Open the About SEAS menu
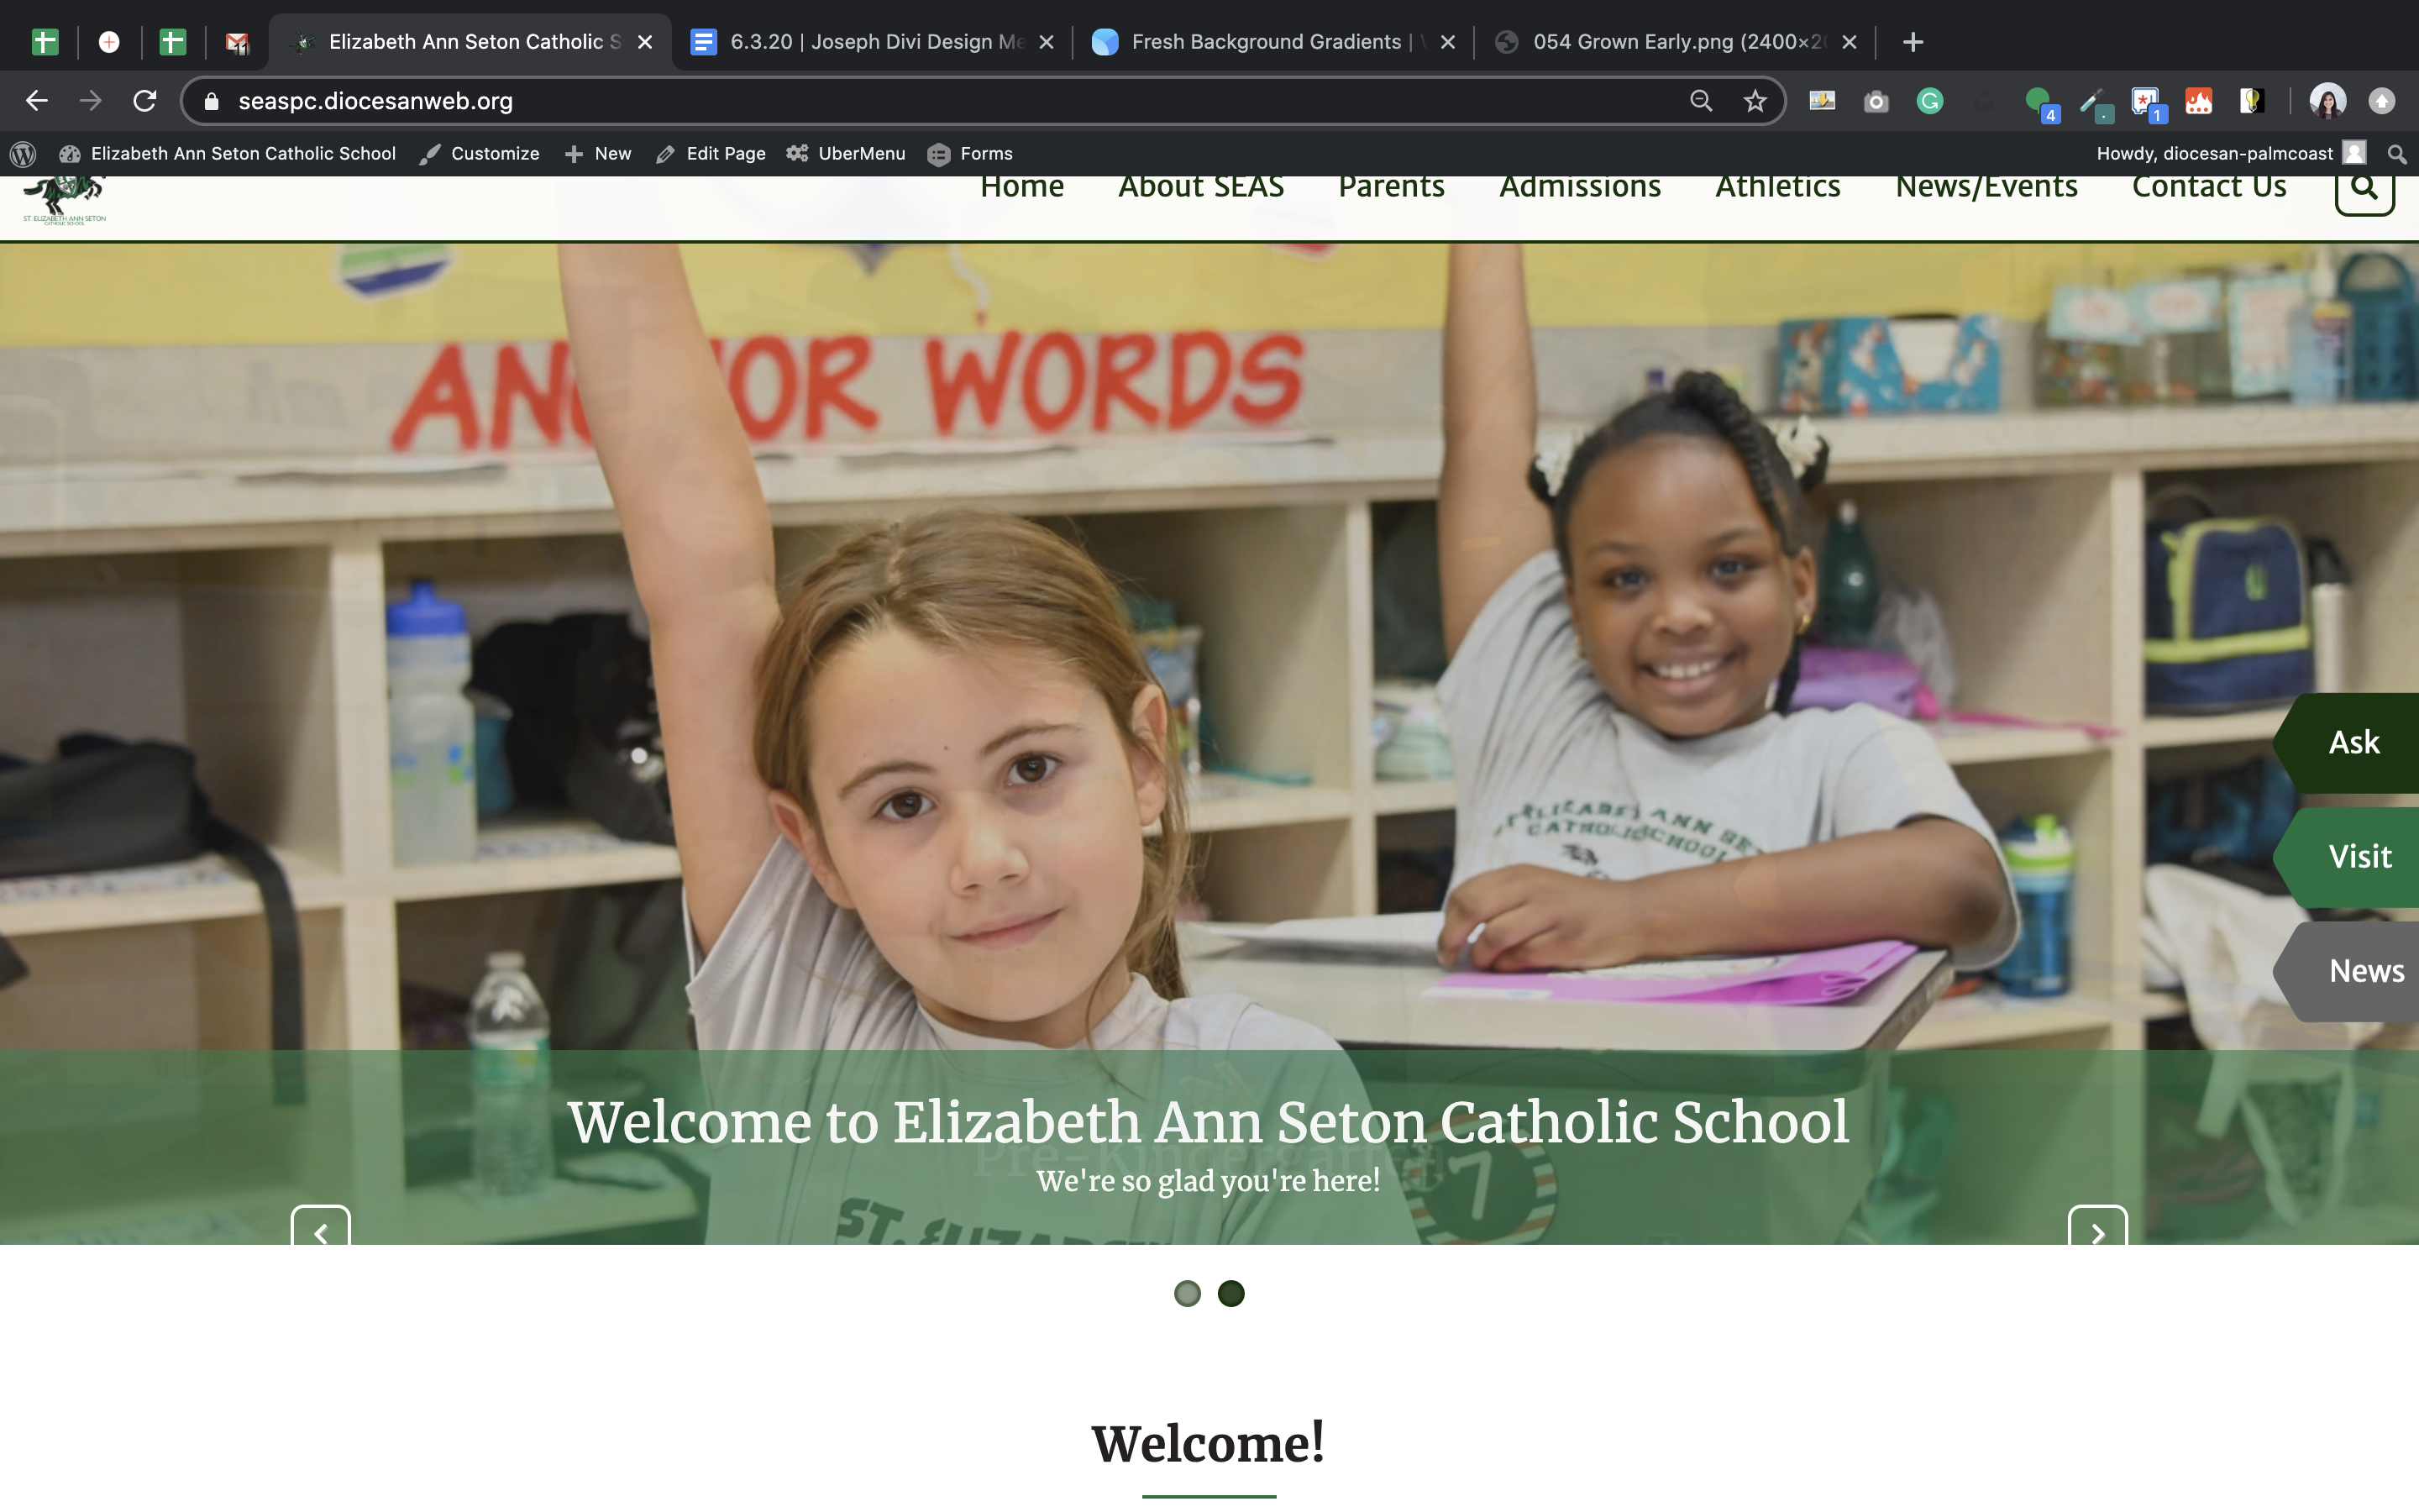 click(1200, 188)
